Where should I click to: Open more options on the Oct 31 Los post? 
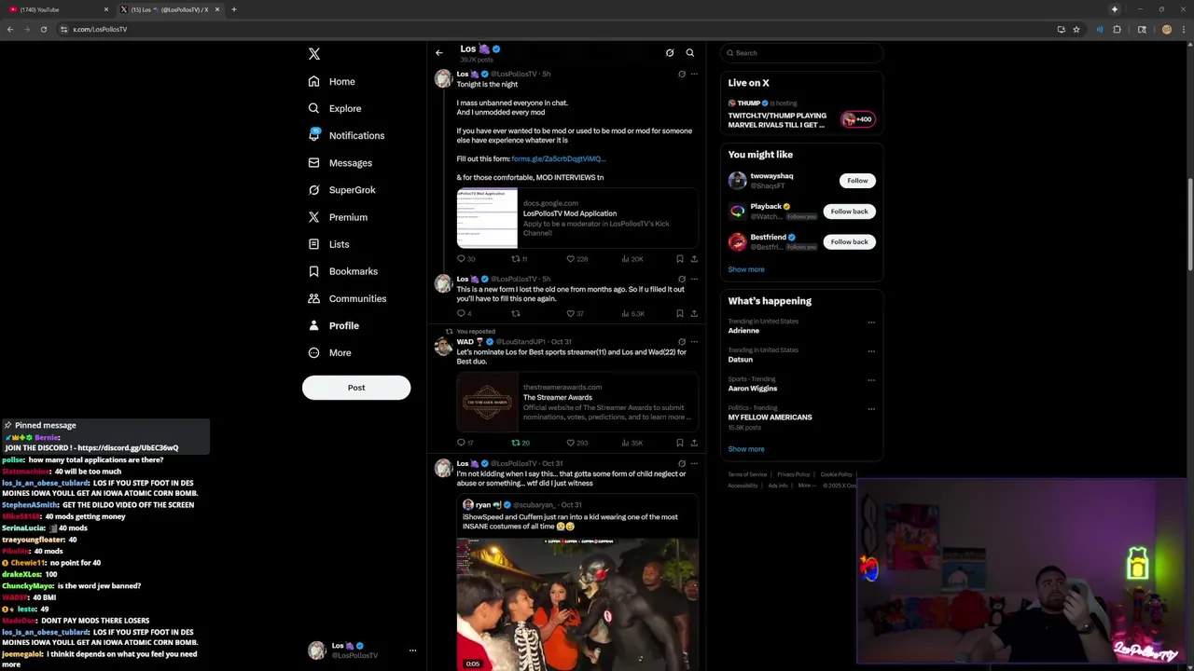694,463
